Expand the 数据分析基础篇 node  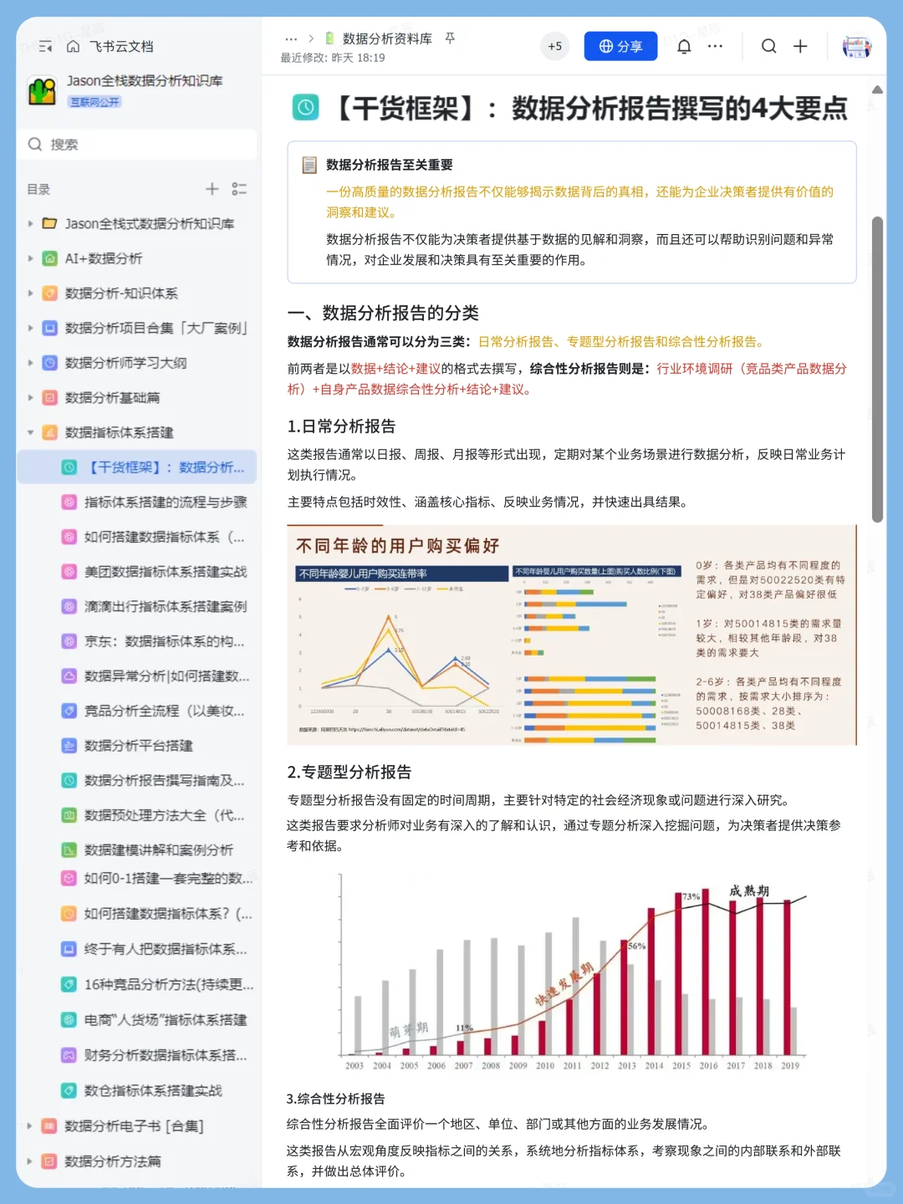[x=31, y=398]
